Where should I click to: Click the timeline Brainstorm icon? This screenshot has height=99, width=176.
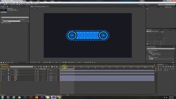[52, 67]
